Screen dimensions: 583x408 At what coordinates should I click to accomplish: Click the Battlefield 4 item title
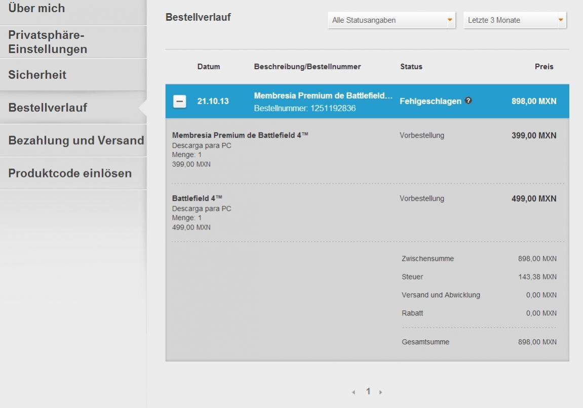point(197,198)
